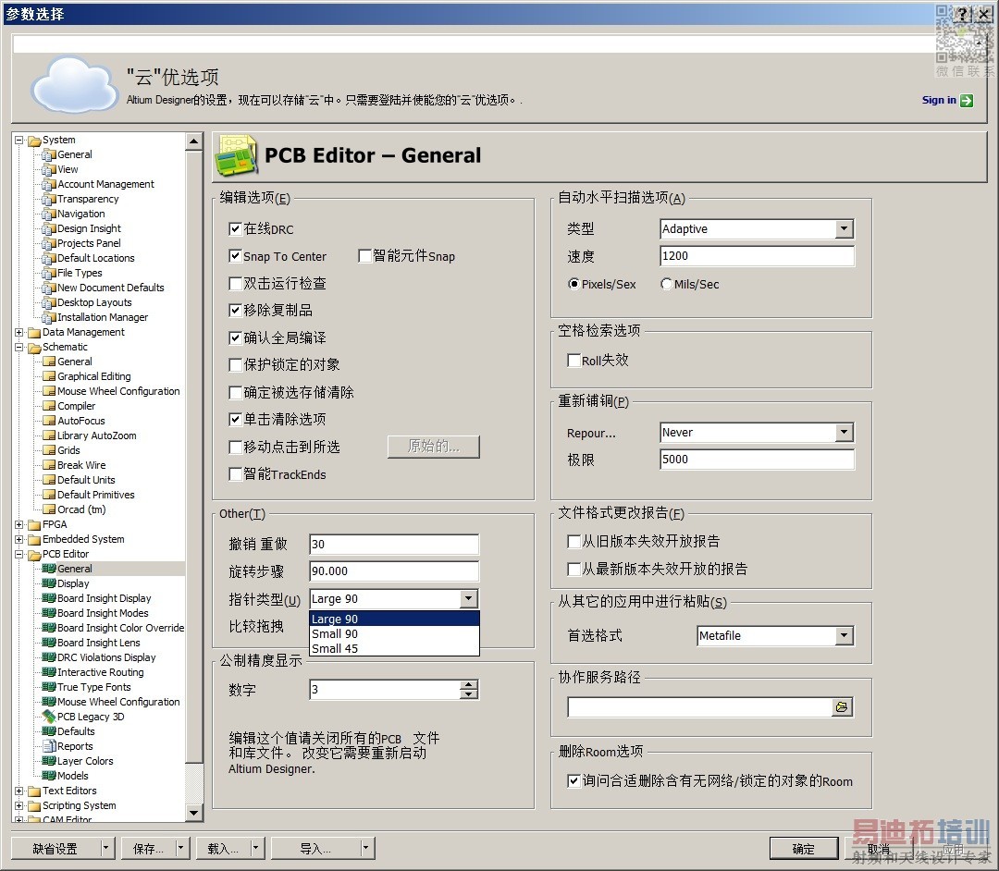Click the 速度 input field
The image size is (999, 871).
pos(757,256)
